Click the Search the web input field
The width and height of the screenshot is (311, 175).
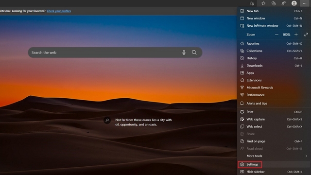[x=115, y=52]
